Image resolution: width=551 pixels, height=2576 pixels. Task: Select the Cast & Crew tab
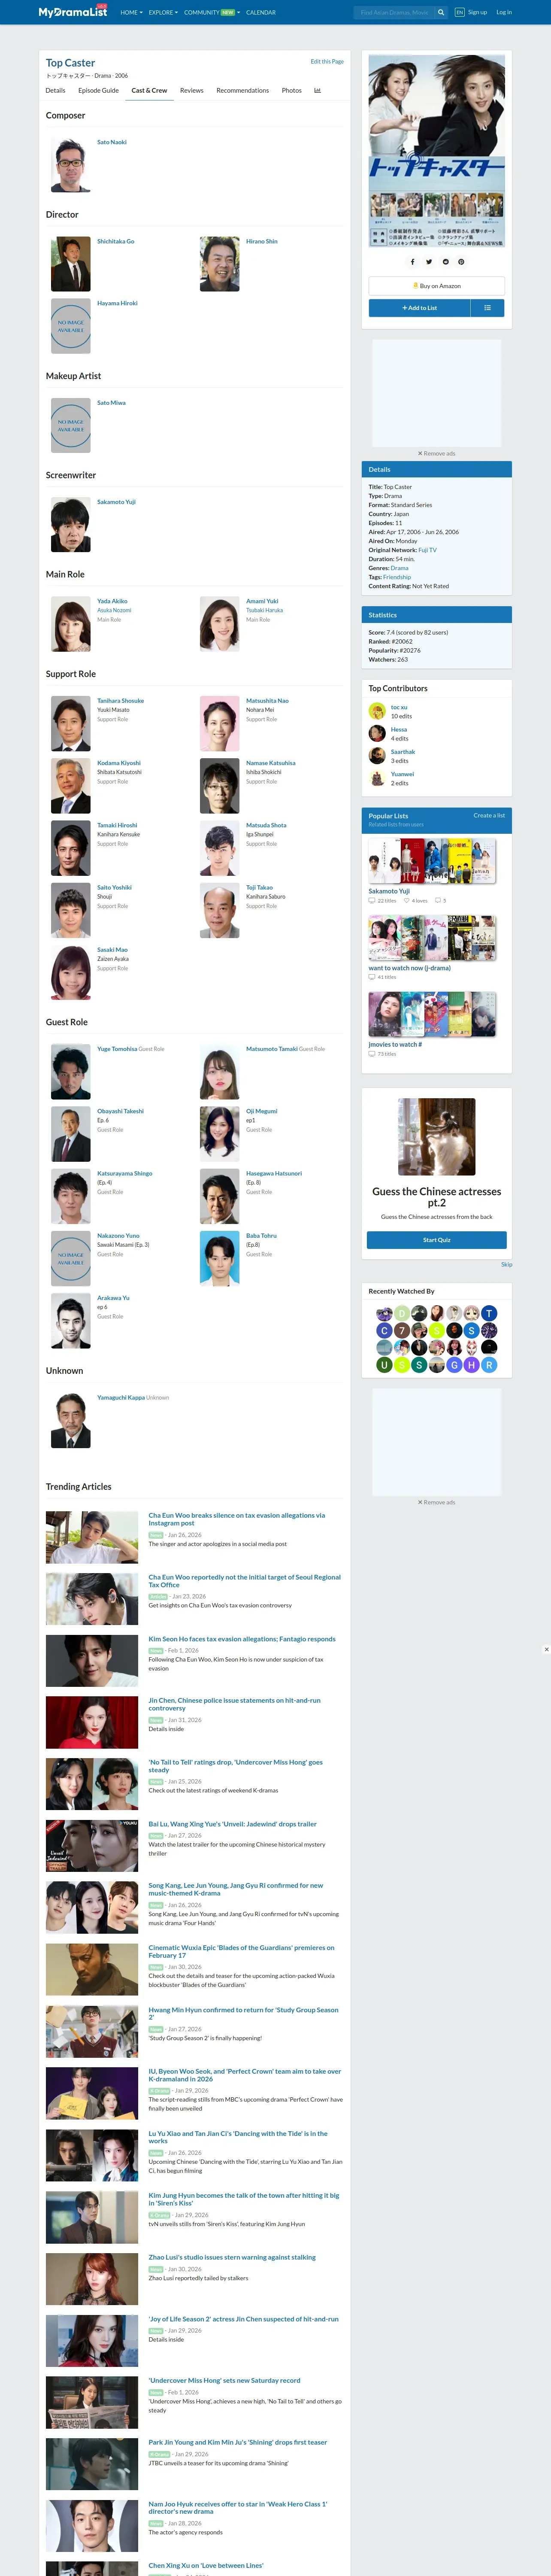149,90
